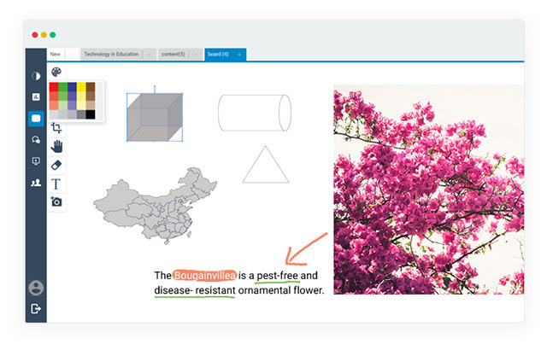This screenshot has height=350, width=547.
Task: Switch to Technology in Education tab
Action: 113,55
